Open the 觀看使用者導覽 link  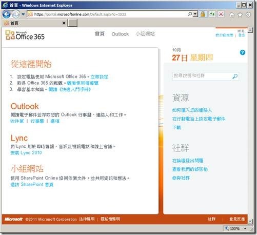coord(83,83)
